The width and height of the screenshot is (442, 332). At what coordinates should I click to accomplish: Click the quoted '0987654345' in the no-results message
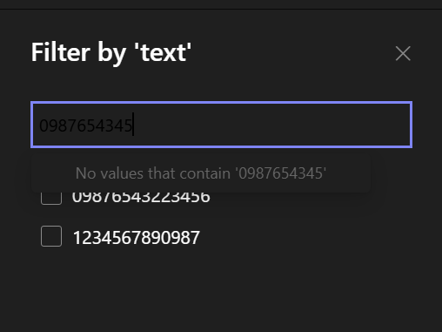pyautogui.click(x=281, y=173)
